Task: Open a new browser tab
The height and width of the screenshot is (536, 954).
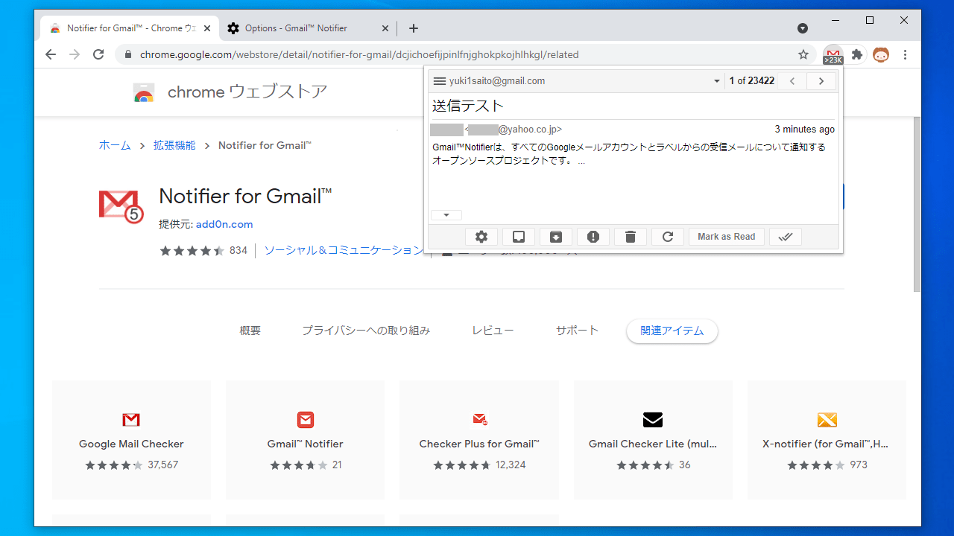Action: coord(414,28)
